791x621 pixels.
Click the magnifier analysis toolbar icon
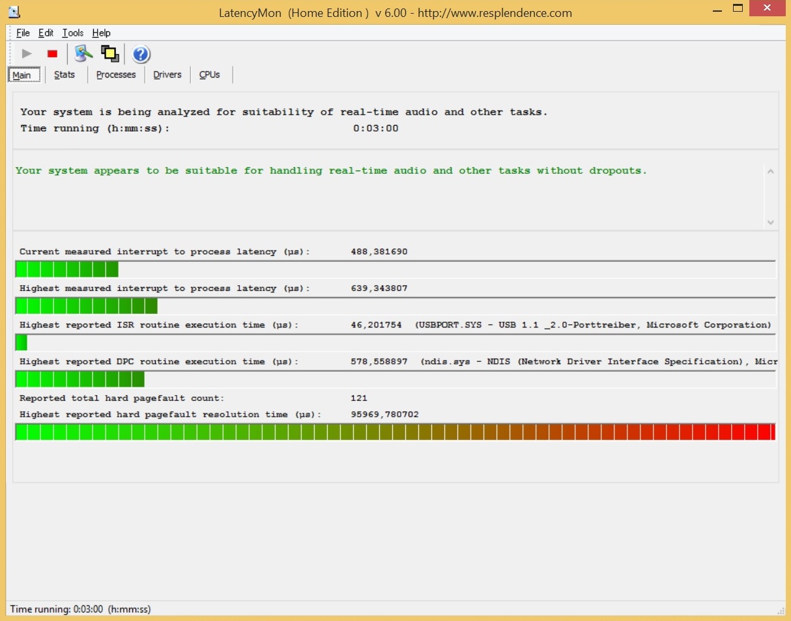click(x=83, y=53)
